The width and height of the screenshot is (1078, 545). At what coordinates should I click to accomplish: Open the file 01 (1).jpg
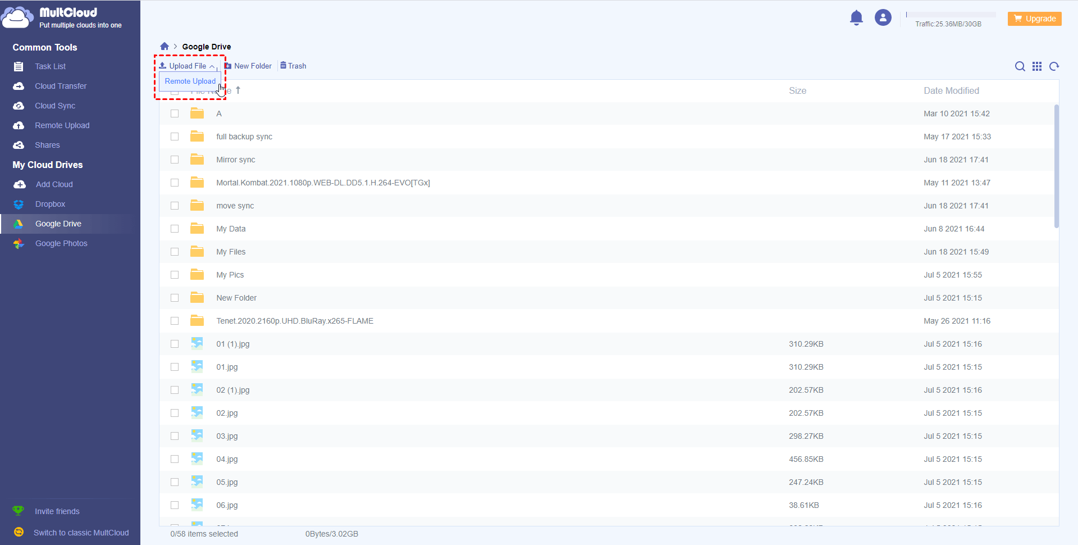pos(233,344)
